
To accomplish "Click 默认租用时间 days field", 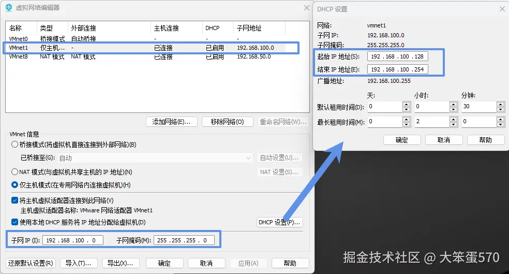I will pos(385,107).
